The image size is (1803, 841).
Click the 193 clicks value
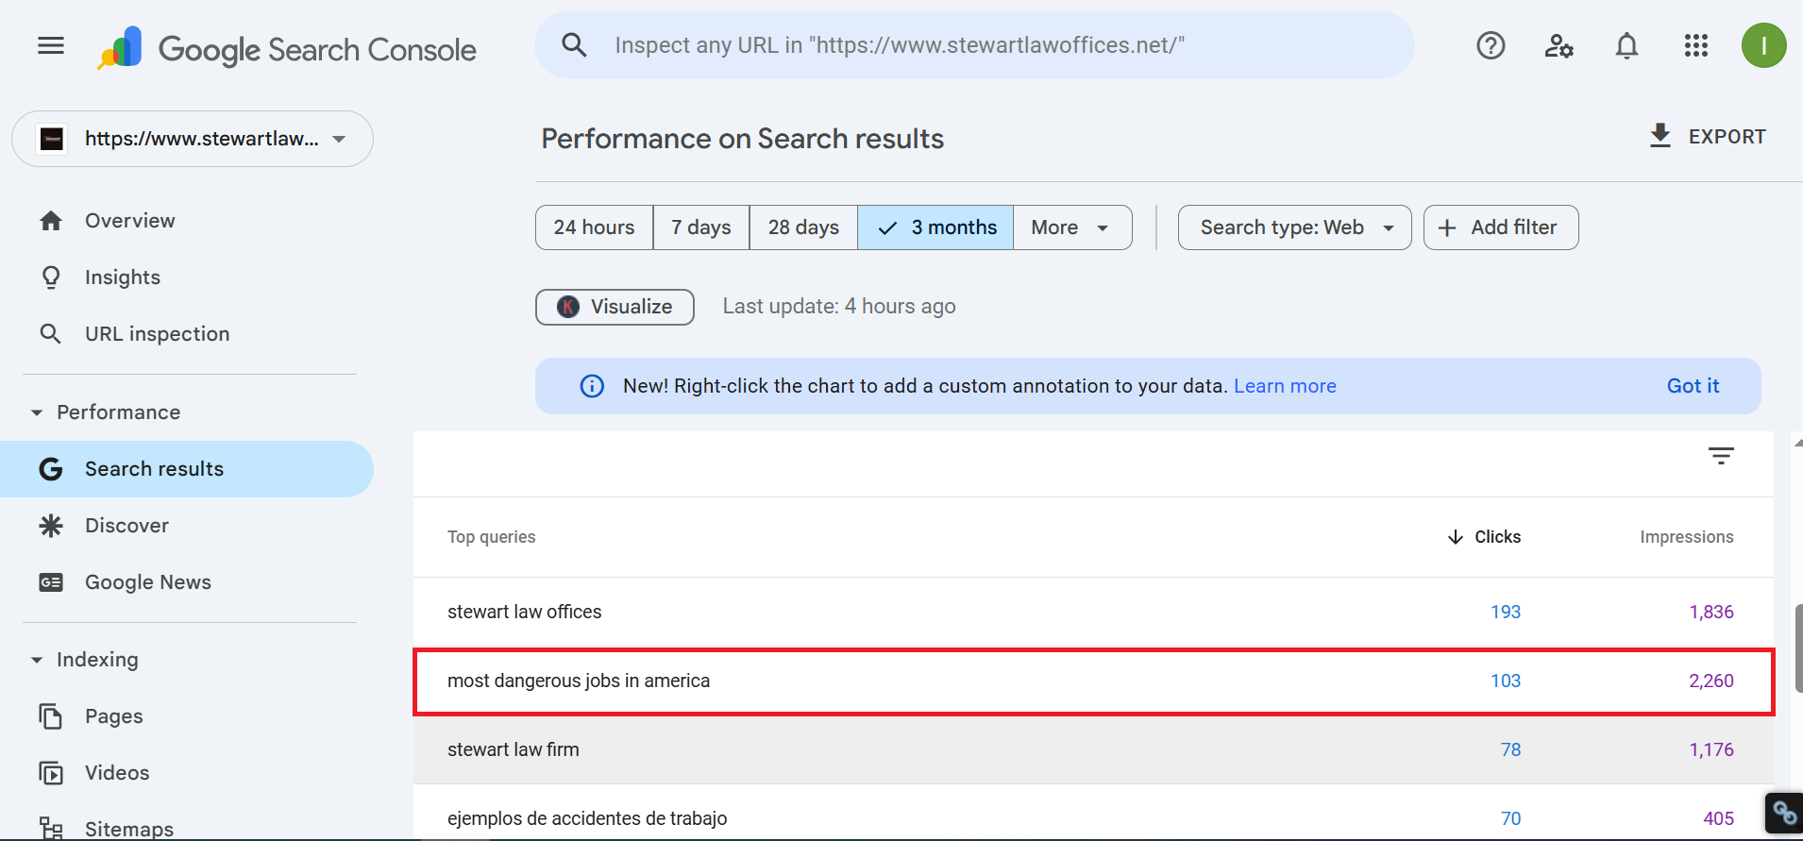tap(1506, 612)
